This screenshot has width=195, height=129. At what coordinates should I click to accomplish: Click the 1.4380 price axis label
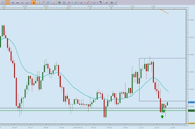(x=191, y=20)
